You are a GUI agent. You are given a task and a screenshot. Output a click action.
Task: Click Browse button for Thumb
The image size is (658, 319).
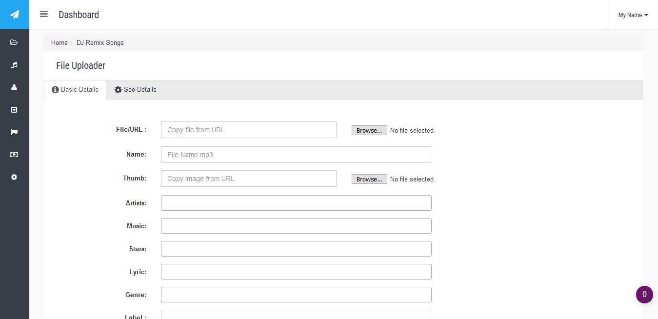369,179
